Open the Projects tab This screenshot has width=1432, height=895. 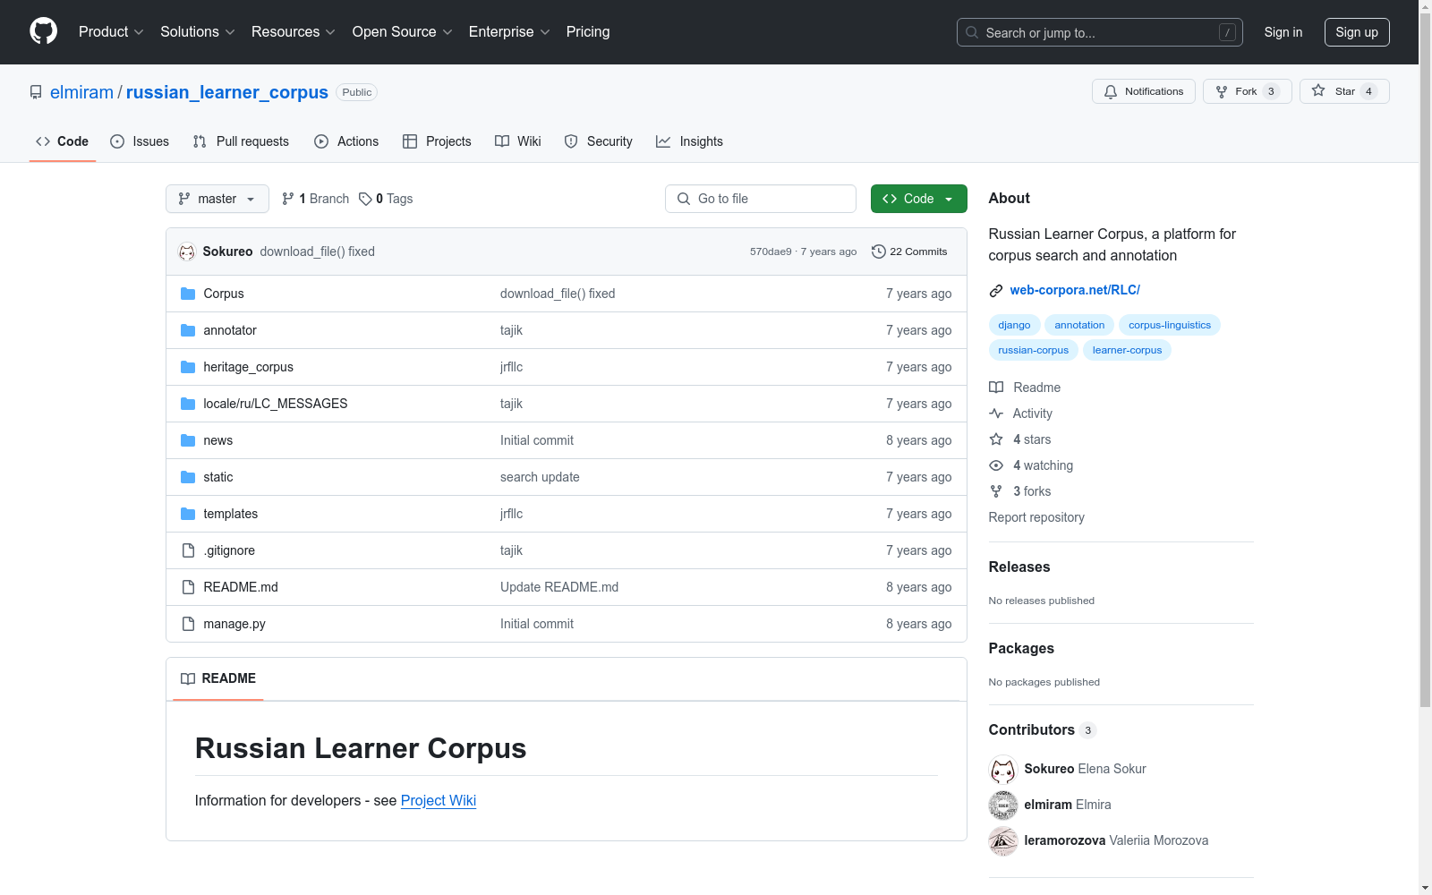(437, 141)
